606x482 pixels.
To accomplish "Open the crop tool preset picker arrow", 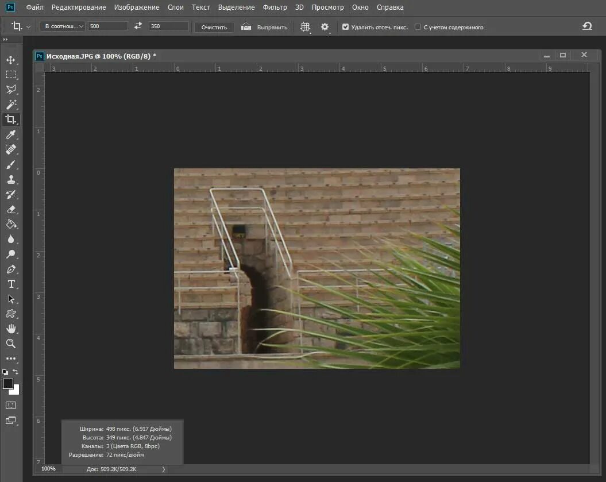I will [x=28, y=27].
